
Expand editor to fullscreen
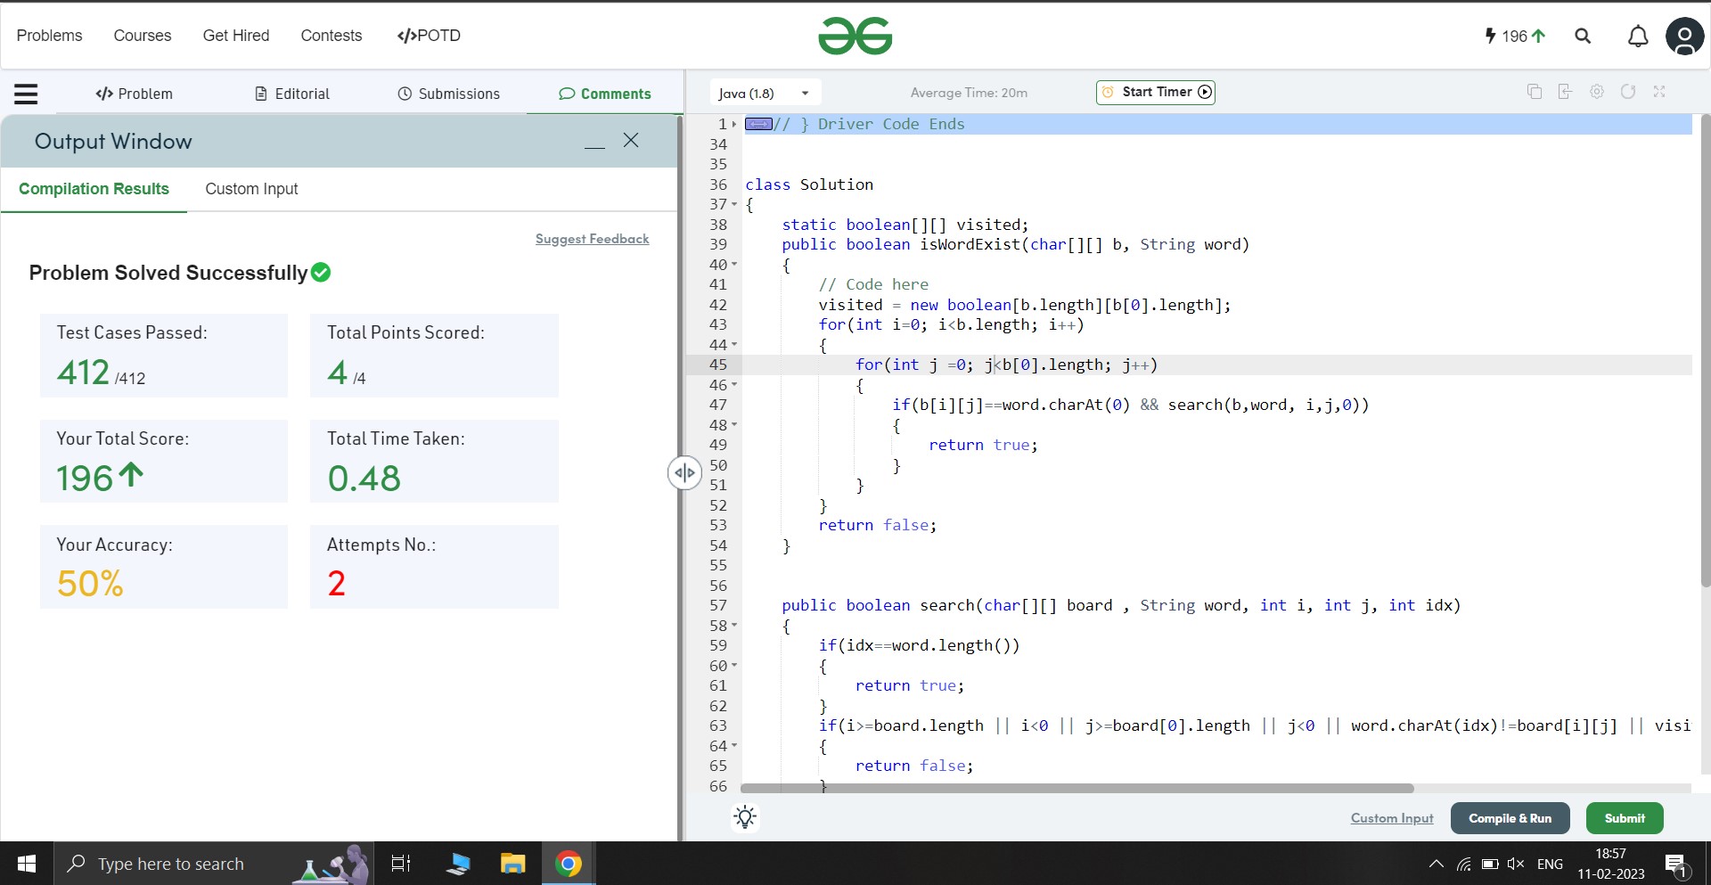(1659, 92)
